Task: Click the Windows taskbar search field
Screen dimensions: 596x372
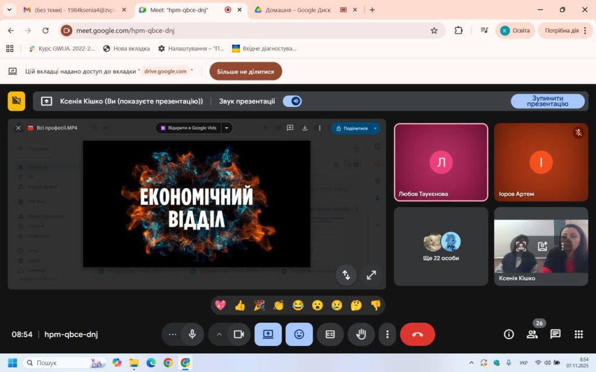Action: [x=64, y=363]
